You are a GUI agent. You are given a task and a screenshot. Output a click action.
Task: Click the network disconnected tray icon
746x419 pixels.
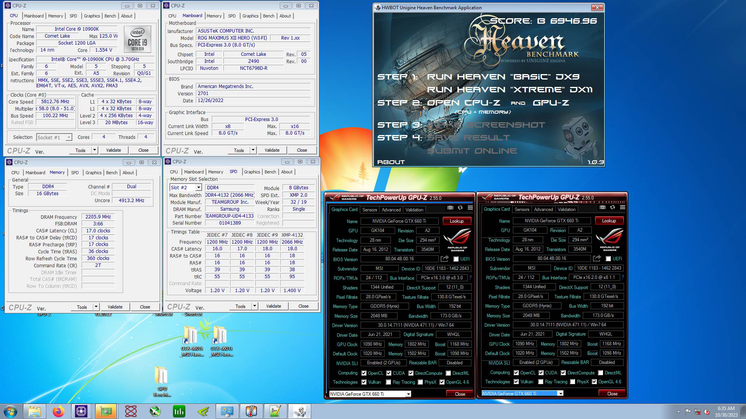[697, 412]
